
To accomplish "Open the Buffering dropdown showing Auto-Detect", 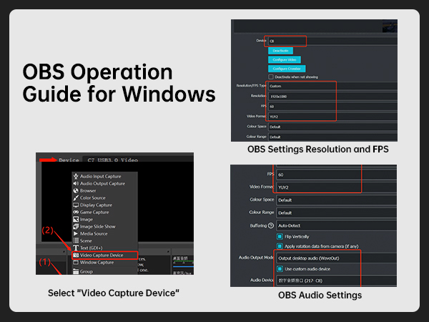I will [x=337, y=225].
